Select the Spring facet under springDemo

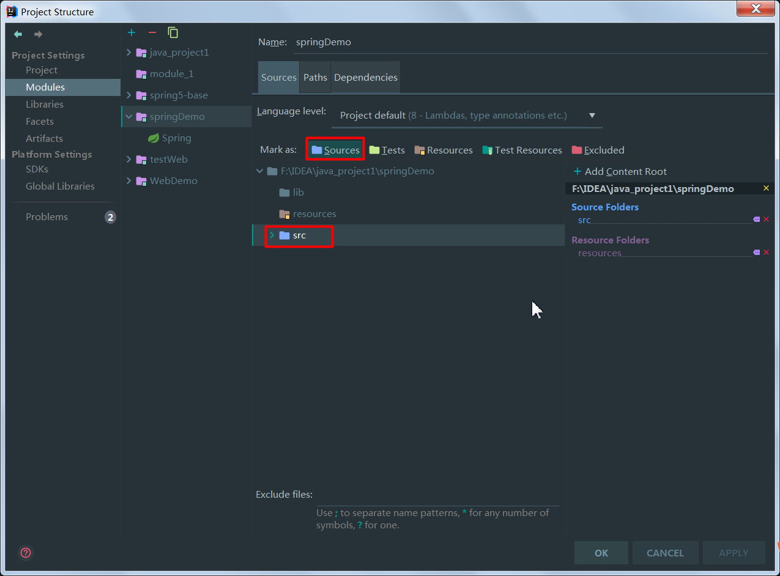177,138
